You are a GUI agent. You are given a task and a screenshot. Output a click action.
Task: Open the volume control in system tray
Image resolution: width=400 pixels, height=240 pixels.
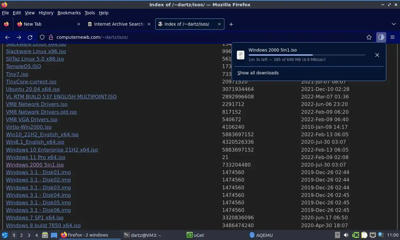(x=346, y=235)
